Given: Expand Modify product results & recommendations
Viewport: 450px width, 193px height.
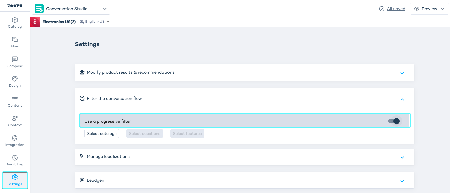Looking at the screenshot, I should pyautogui.click(x=244, y=73).
